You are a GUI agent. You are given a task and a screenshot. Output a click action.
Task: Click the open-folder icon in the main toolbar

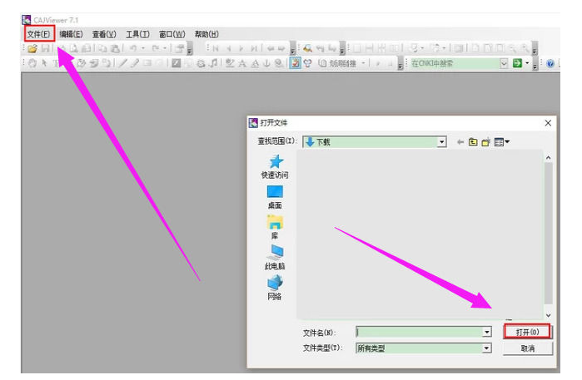pyautogui.click(x=32, y=49)
